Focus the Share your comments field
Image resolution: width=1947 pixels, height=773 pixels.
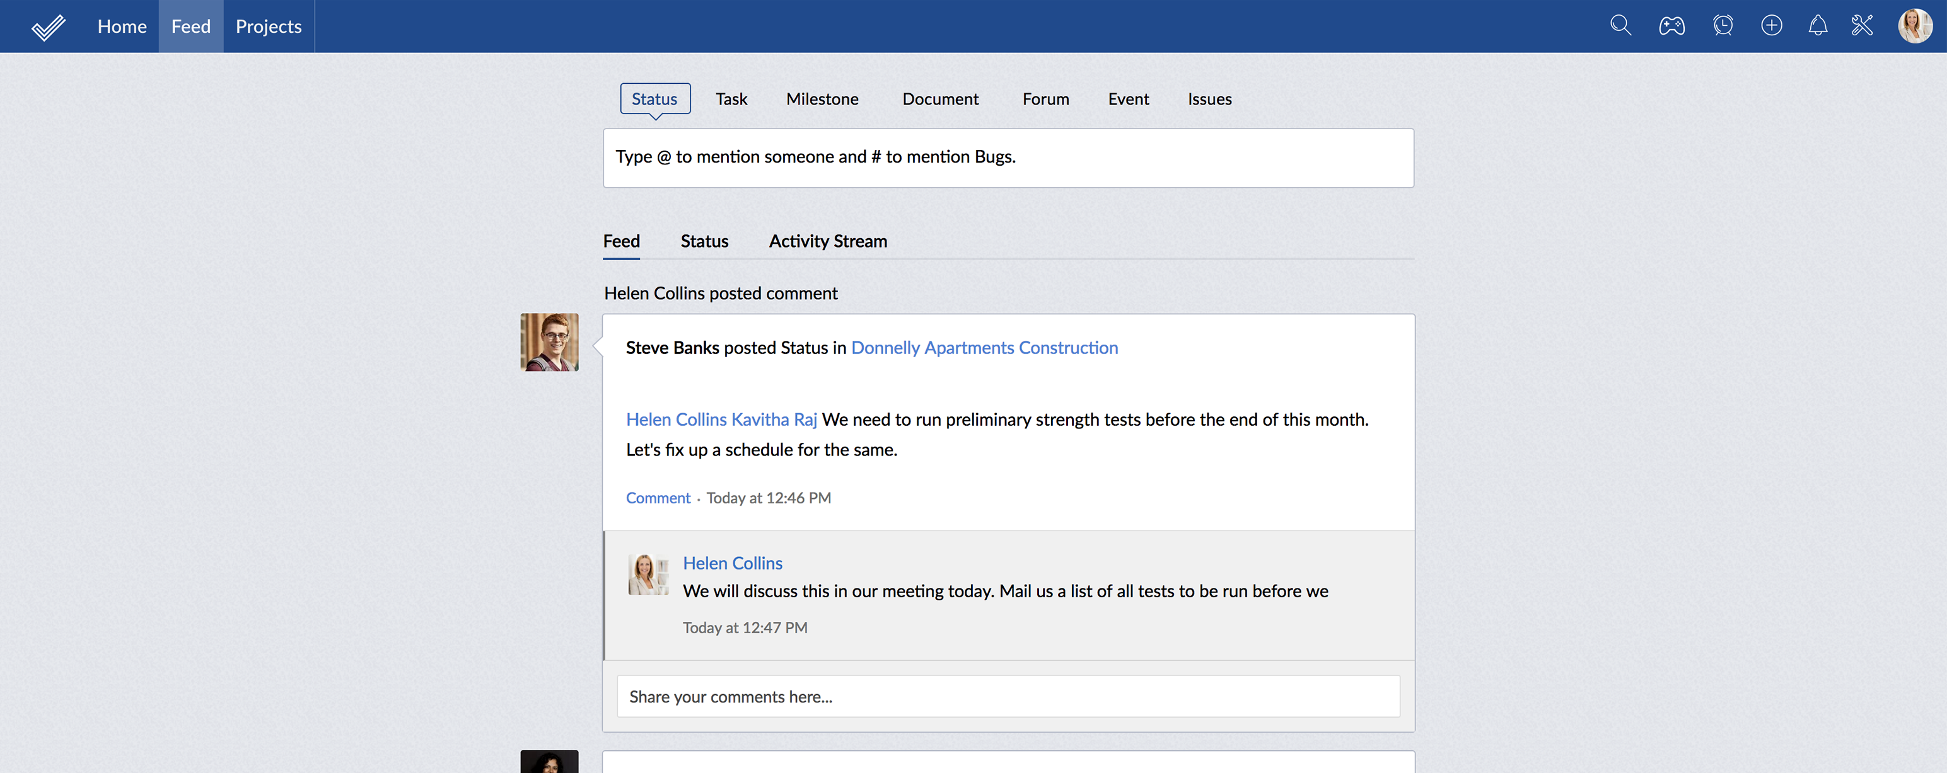pyautogui.click(x=1008, y=696)
